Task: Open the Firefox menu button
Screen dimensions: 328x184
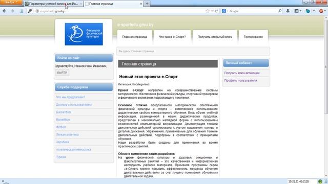Action: [x=11, y=2]
